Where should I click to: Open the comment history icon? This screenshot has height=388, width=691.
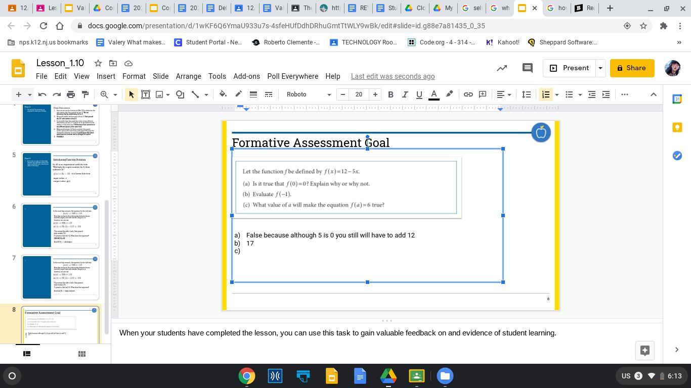[x=527, y=68]
